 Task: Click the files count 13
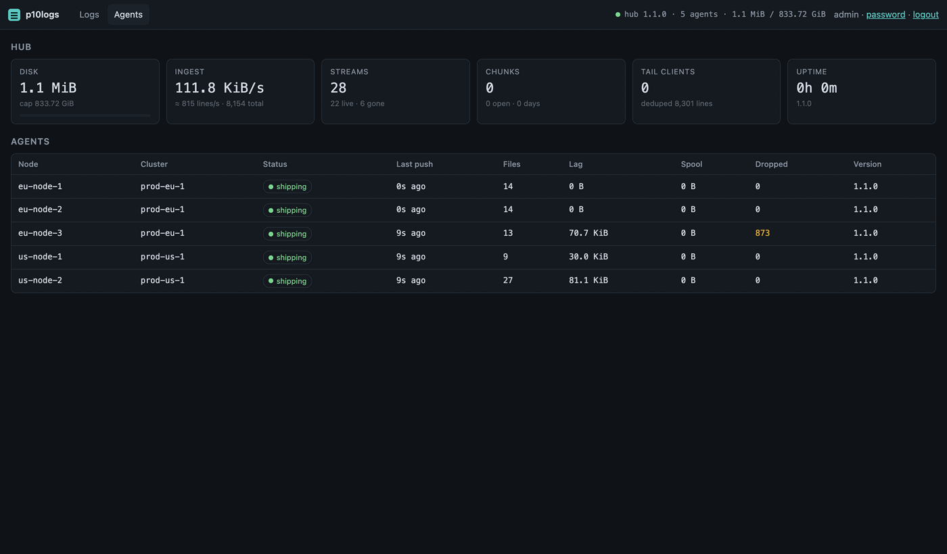[x=508, y=233]
